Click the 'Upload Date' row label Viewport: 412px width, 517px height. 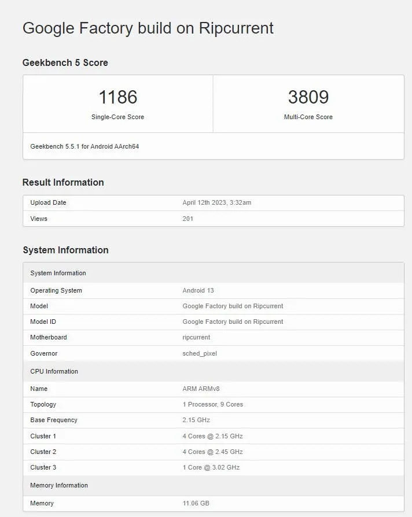[48, 202]
